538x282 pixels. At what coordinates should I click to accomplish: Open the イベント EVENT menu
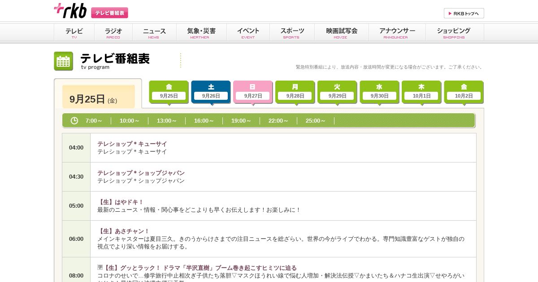pos(248,33)
